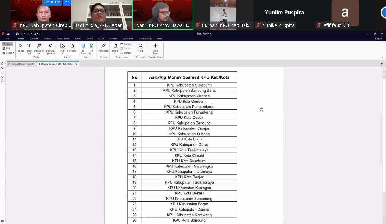Switch to Jadwal Parmas Insight document tab
The width and height of the screenshot is (386, 224).
coord(22,64)
